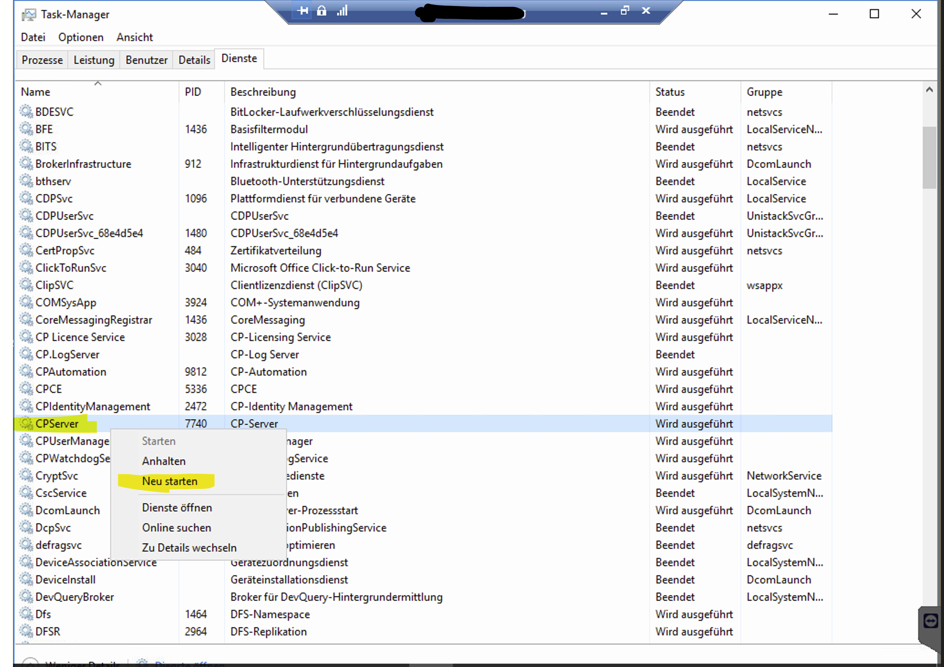Viewport: 944px width, 667px height.
Task: Click gear icon of CPAutomation service
Action: click(x=26, y=371)
